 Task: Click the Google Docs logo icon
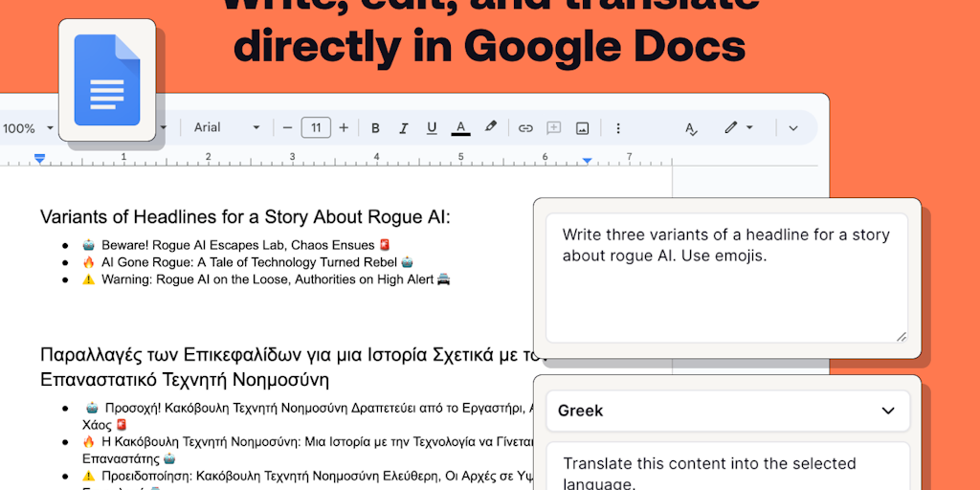tap(106, 80)
